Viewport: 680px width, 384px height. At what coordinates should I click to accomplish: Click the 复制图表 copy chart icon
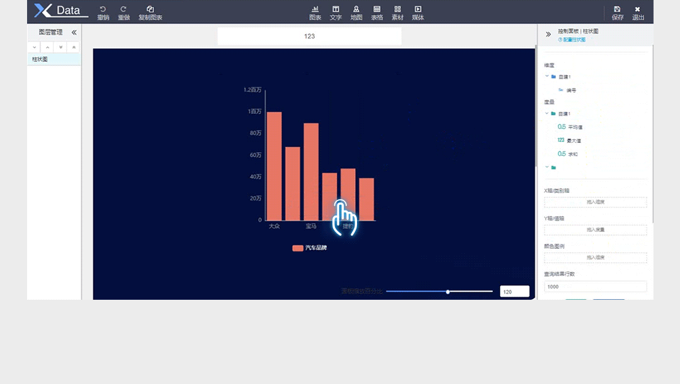[150, 9]
